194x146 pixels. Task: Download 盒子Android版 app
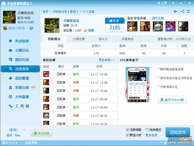[172, 100]
